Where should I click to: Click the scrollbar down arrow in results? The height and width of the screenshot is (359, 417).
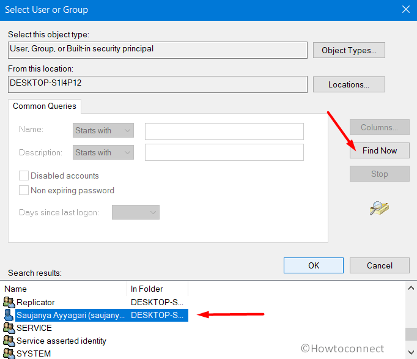tap(411, 353)
